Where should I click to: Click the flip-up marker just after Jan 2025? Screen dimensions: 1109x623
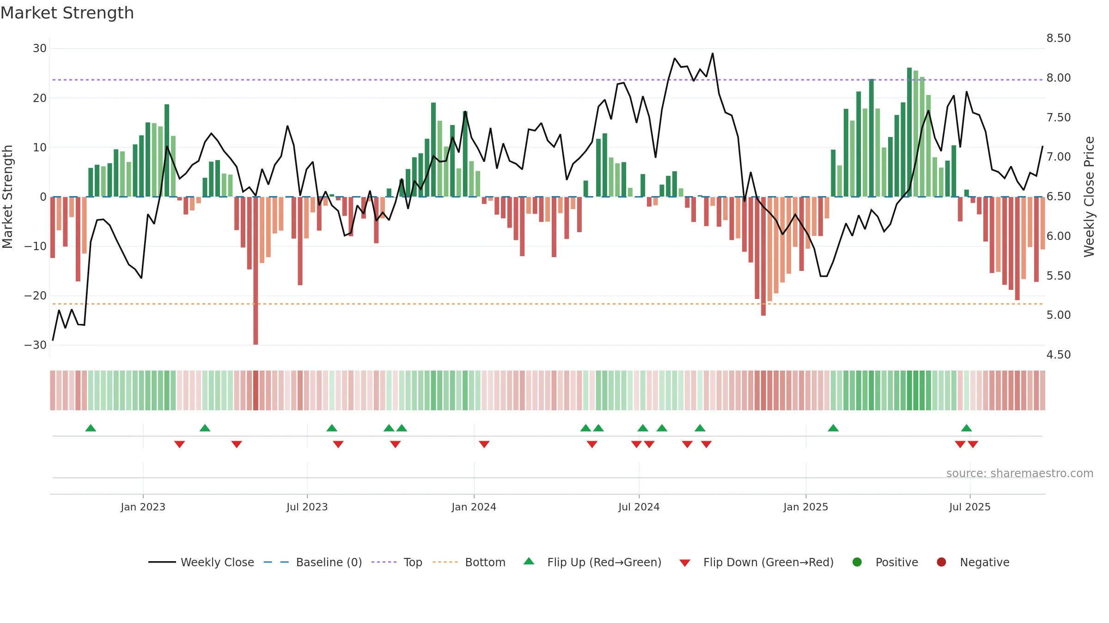click(x=833, y=428)
